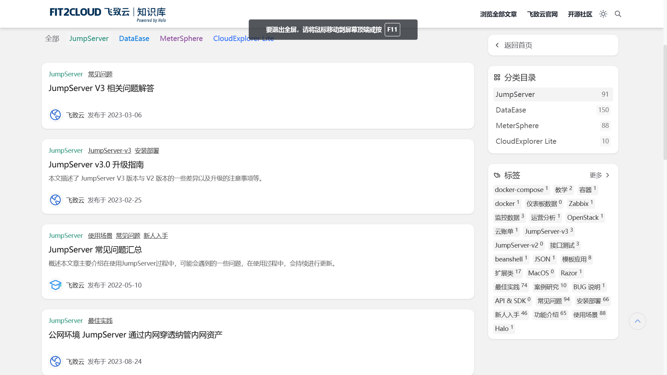Select MeterSphere category with 88 articles
667x375 pixels.
553,126
